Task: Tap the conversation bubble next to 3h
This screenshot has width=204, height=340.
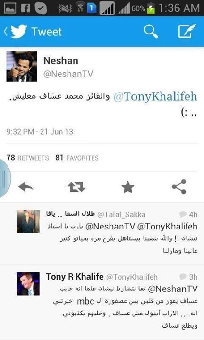Action: tap(183, 277)
